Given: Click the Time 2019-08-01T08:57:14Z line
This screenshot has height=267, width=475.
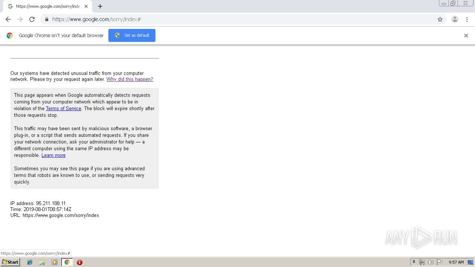Looking at the screenshot, I should (41, 210).
